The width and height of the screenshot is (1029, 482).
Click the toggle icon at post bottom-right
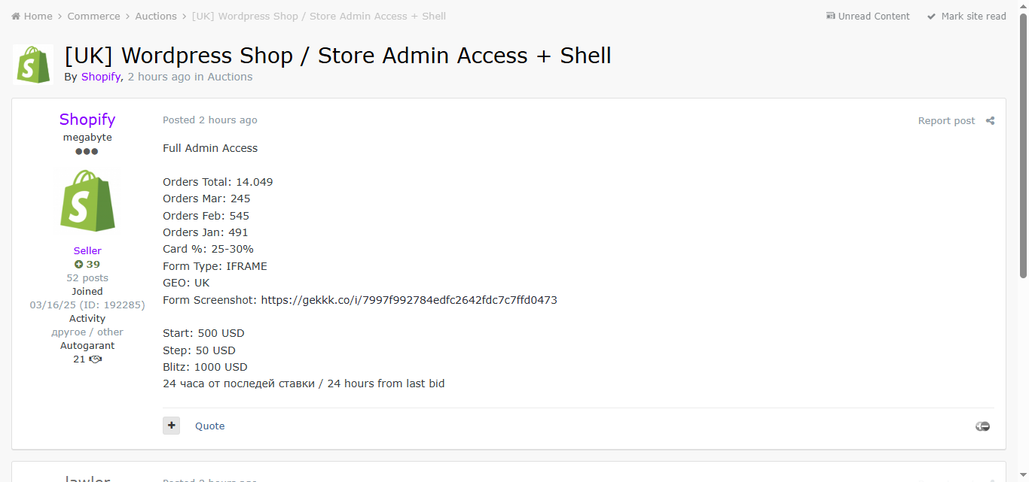coord(982,426)
